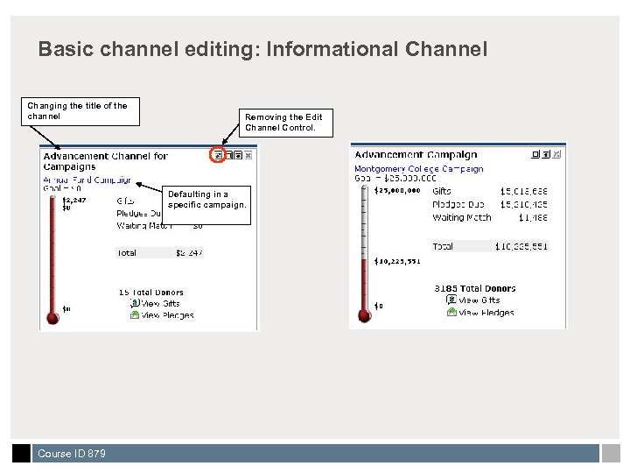Select the 'Advancement Campaign' channel title
This screenshot has height=473, width=630.
pyautogui.click(x=416, y=154)
